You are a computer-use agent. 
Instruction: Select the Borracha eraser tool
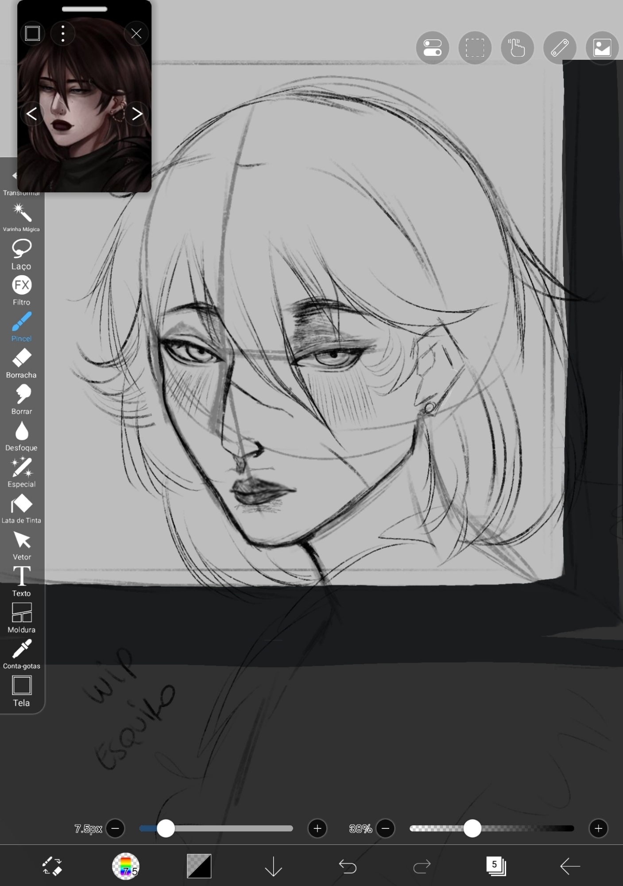coord(21,363)
